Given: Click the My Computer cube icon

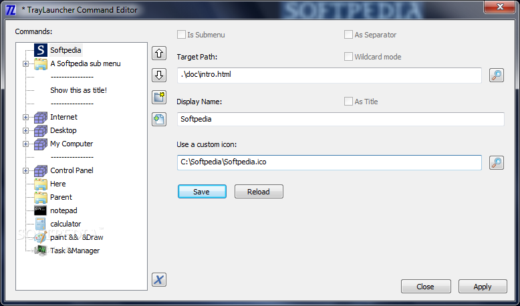Looking at the screenshot, I should click(41, 144).
